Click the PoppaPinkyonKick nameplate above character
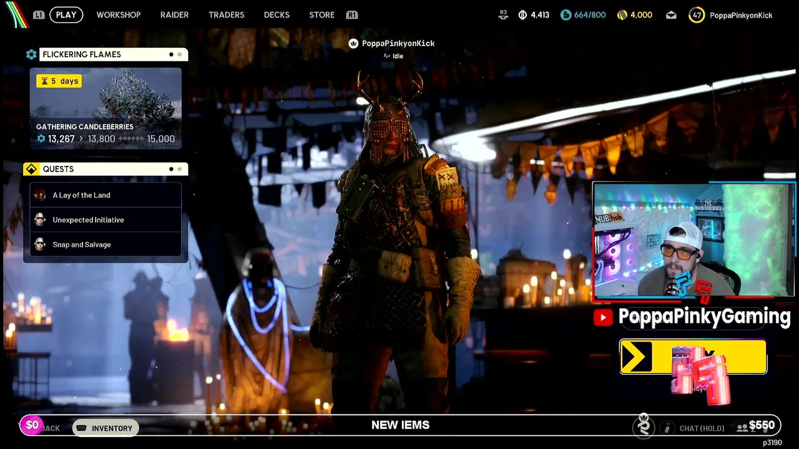The image size is (799, 449). click(398, 43)
